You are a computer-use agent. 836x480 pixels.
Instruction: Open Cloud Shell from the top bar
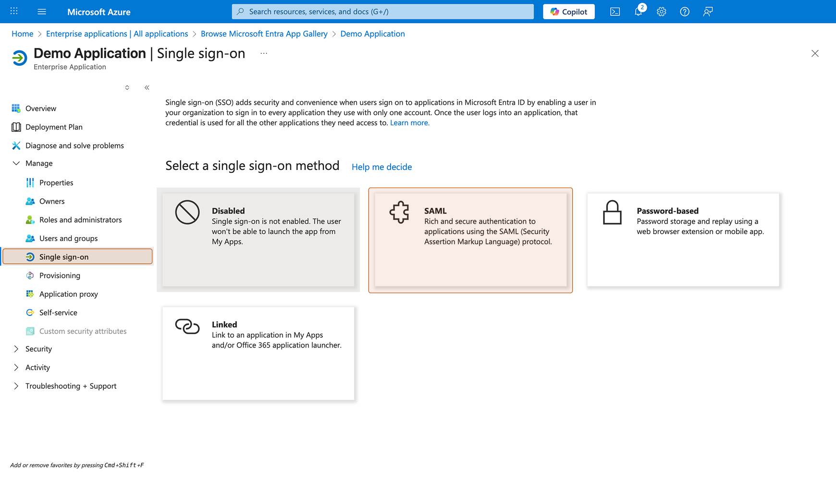click(x=615, y=12)
